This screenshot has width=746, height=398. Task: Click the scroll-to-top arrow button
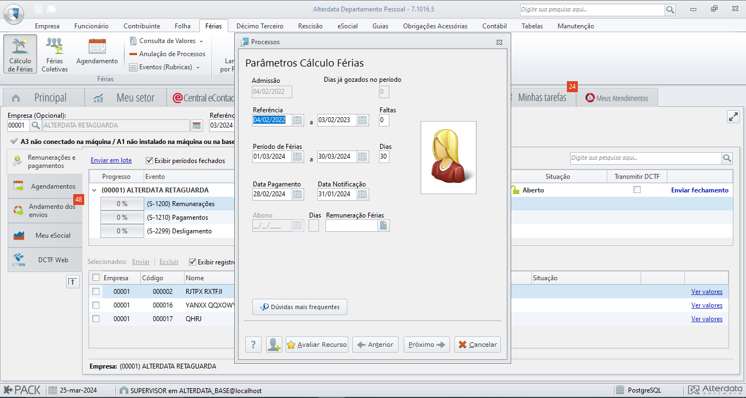pos(73,281)
